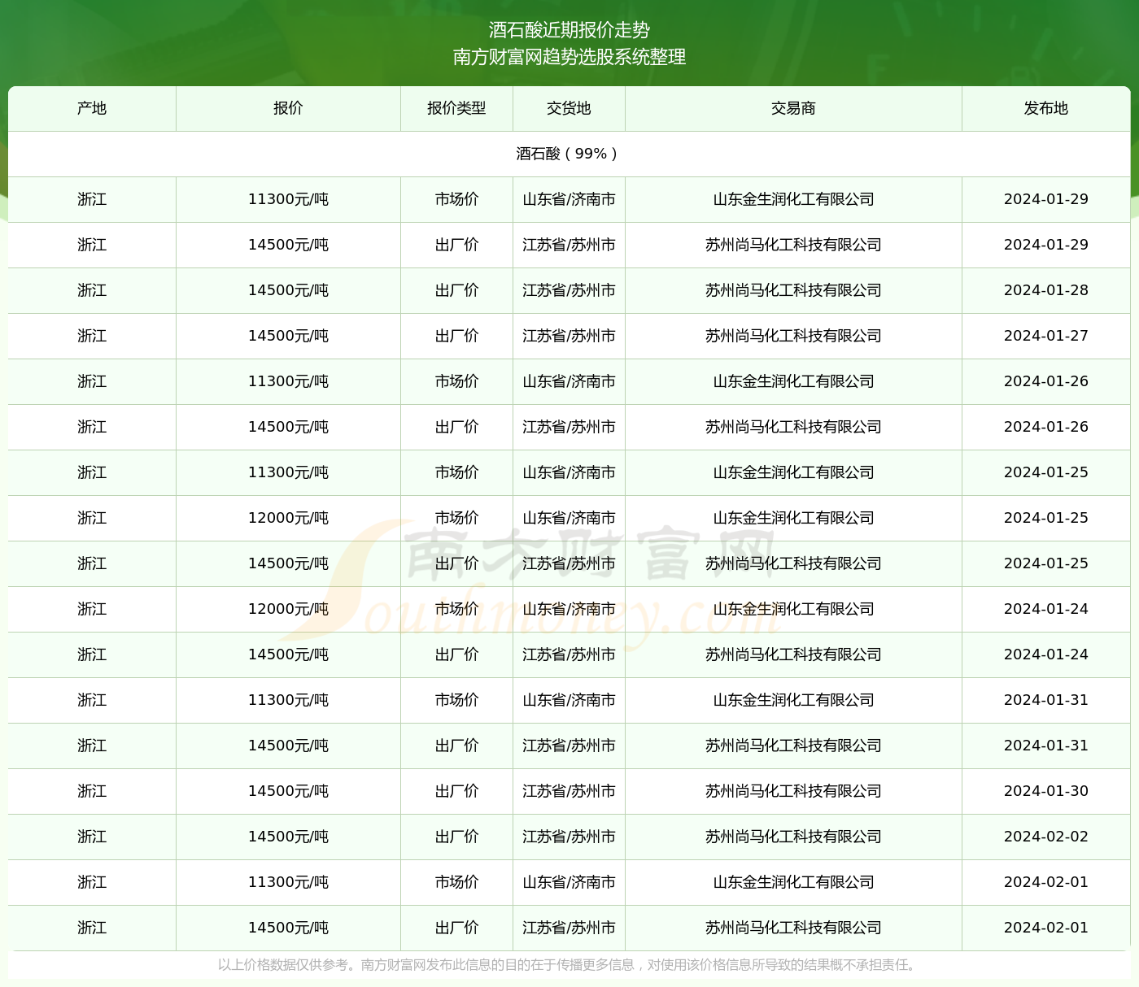
Task: Click 11300元/吨 in the 2024-01-26 row
Action: tap(288, 381)
